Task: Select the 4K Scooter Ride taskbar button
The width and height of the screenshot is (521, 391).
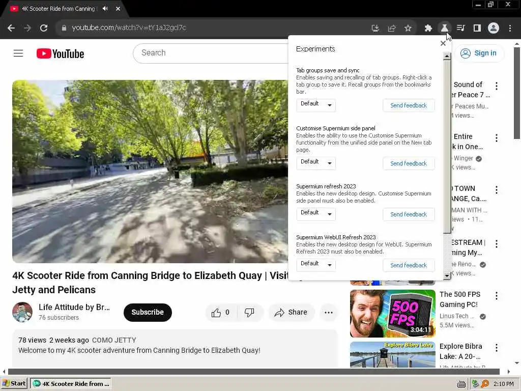Action: (71, 384)
